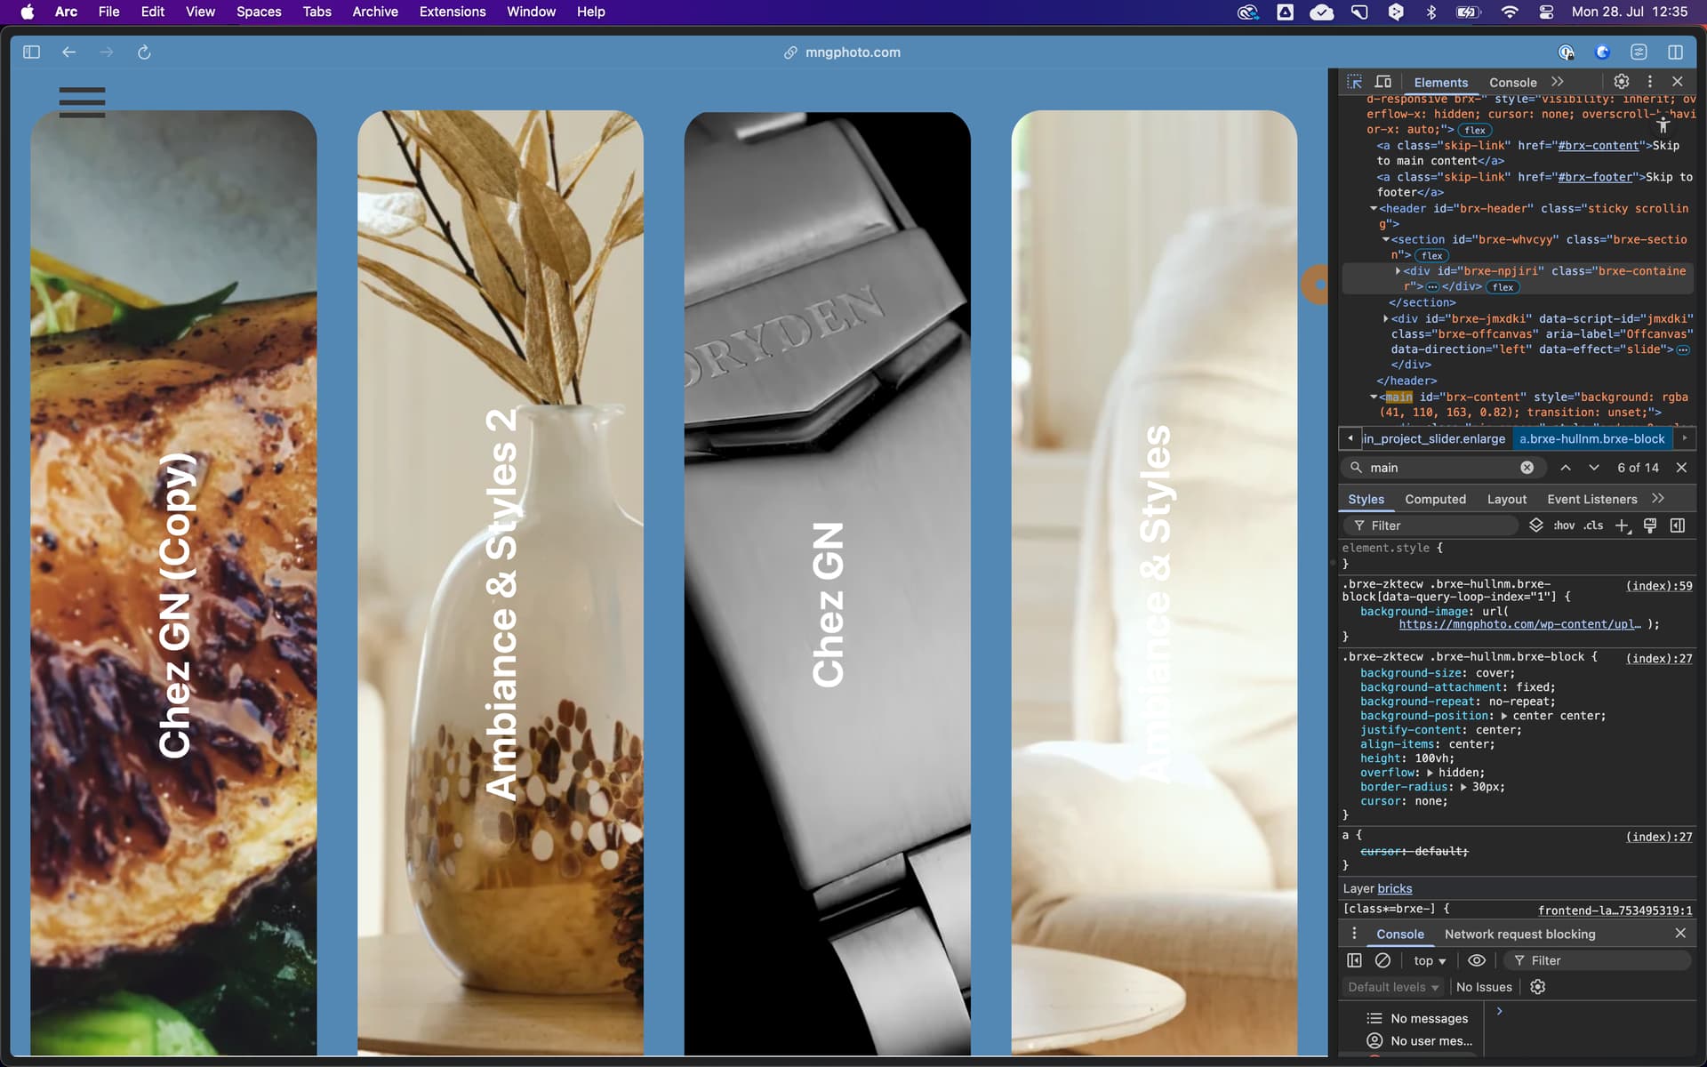Clear the 'main' search field with the x icon
Image resolution: width=1707 pixels, height=1067 pixels.
coord(1527,468)
